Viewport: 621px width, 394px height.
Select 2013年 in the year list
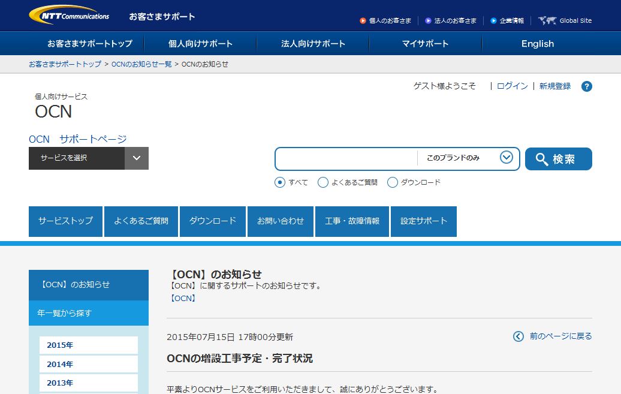click(x=89, y=383)
